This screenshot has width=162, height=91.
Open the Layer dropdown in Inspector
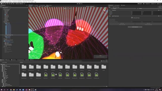(x=150, y=8)
